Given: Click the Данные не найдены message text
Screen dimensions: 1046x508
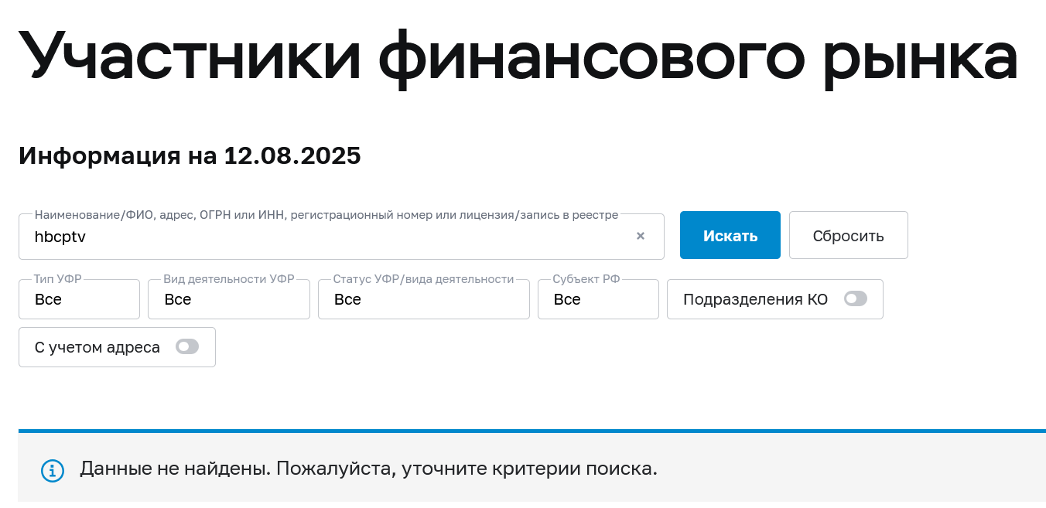Looking at the screenshot, I should click(x=368, y=469).
